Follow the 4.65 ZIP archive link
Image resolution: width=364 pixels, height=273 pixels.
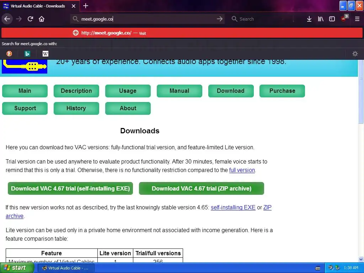pyautogui.click(x=267, y=208)
